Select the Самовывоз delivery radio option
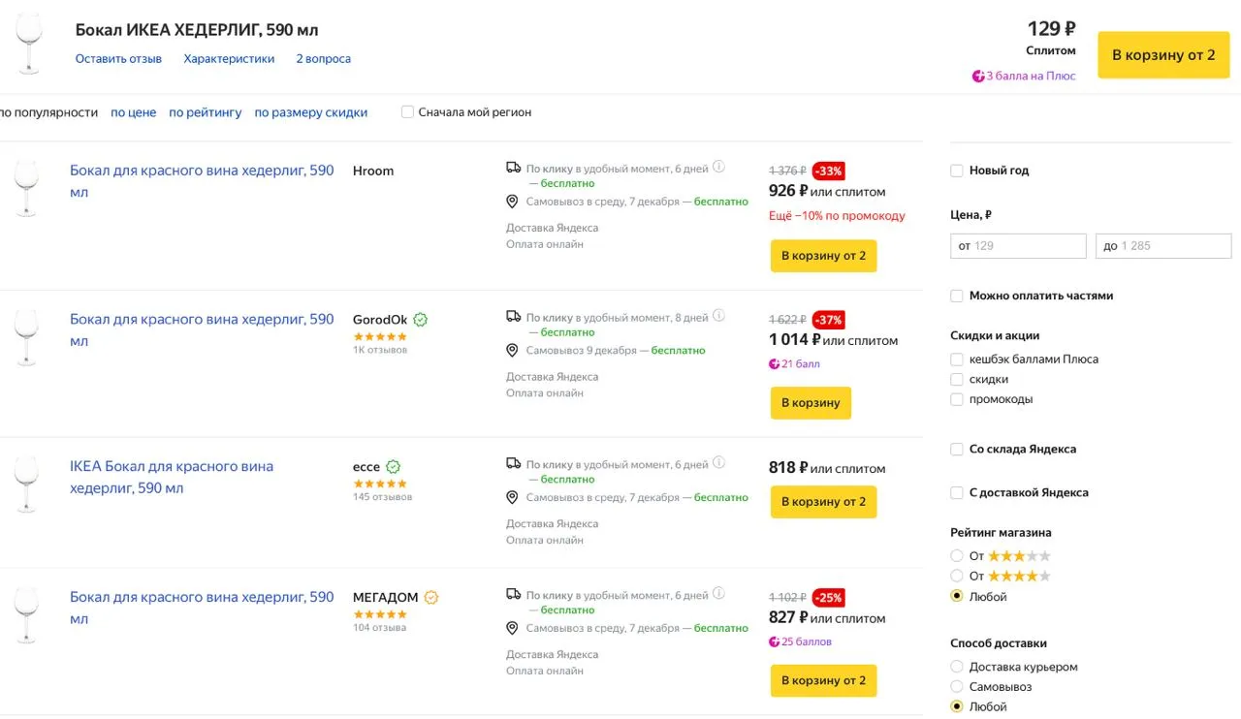The height and width of the screenshot is (719, 1241). point(957,687)
